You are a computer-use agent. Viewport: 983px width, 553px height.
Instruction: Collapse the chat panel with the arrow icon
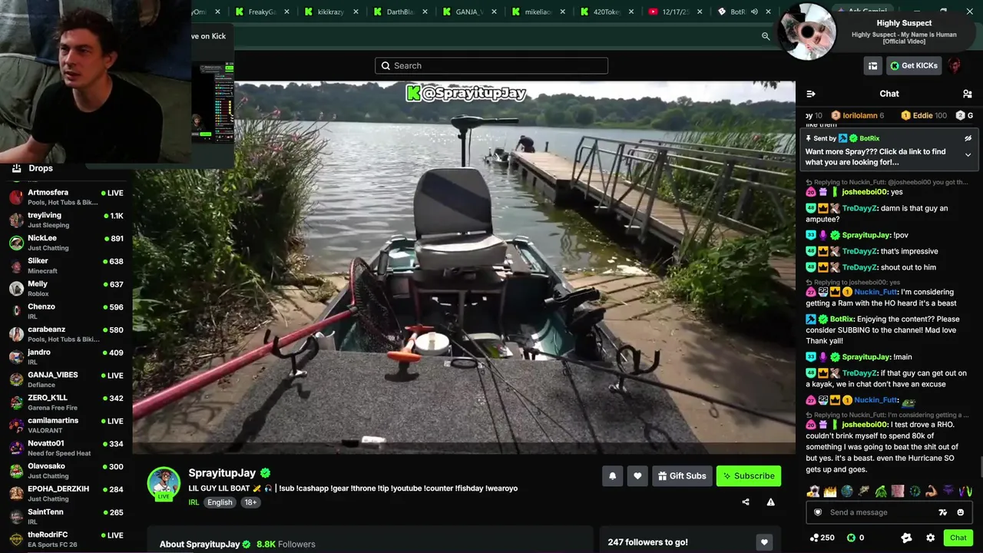pyautogui.click(x=810, y=94)
